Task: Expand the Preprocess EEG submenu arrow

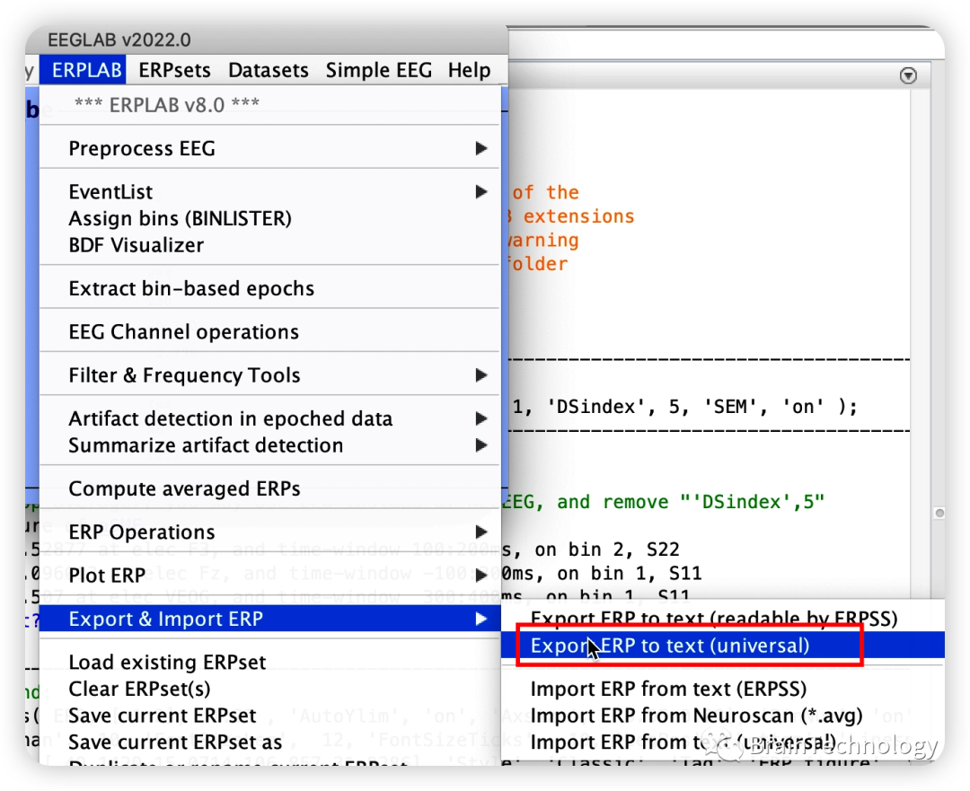Action: (481, 149)
